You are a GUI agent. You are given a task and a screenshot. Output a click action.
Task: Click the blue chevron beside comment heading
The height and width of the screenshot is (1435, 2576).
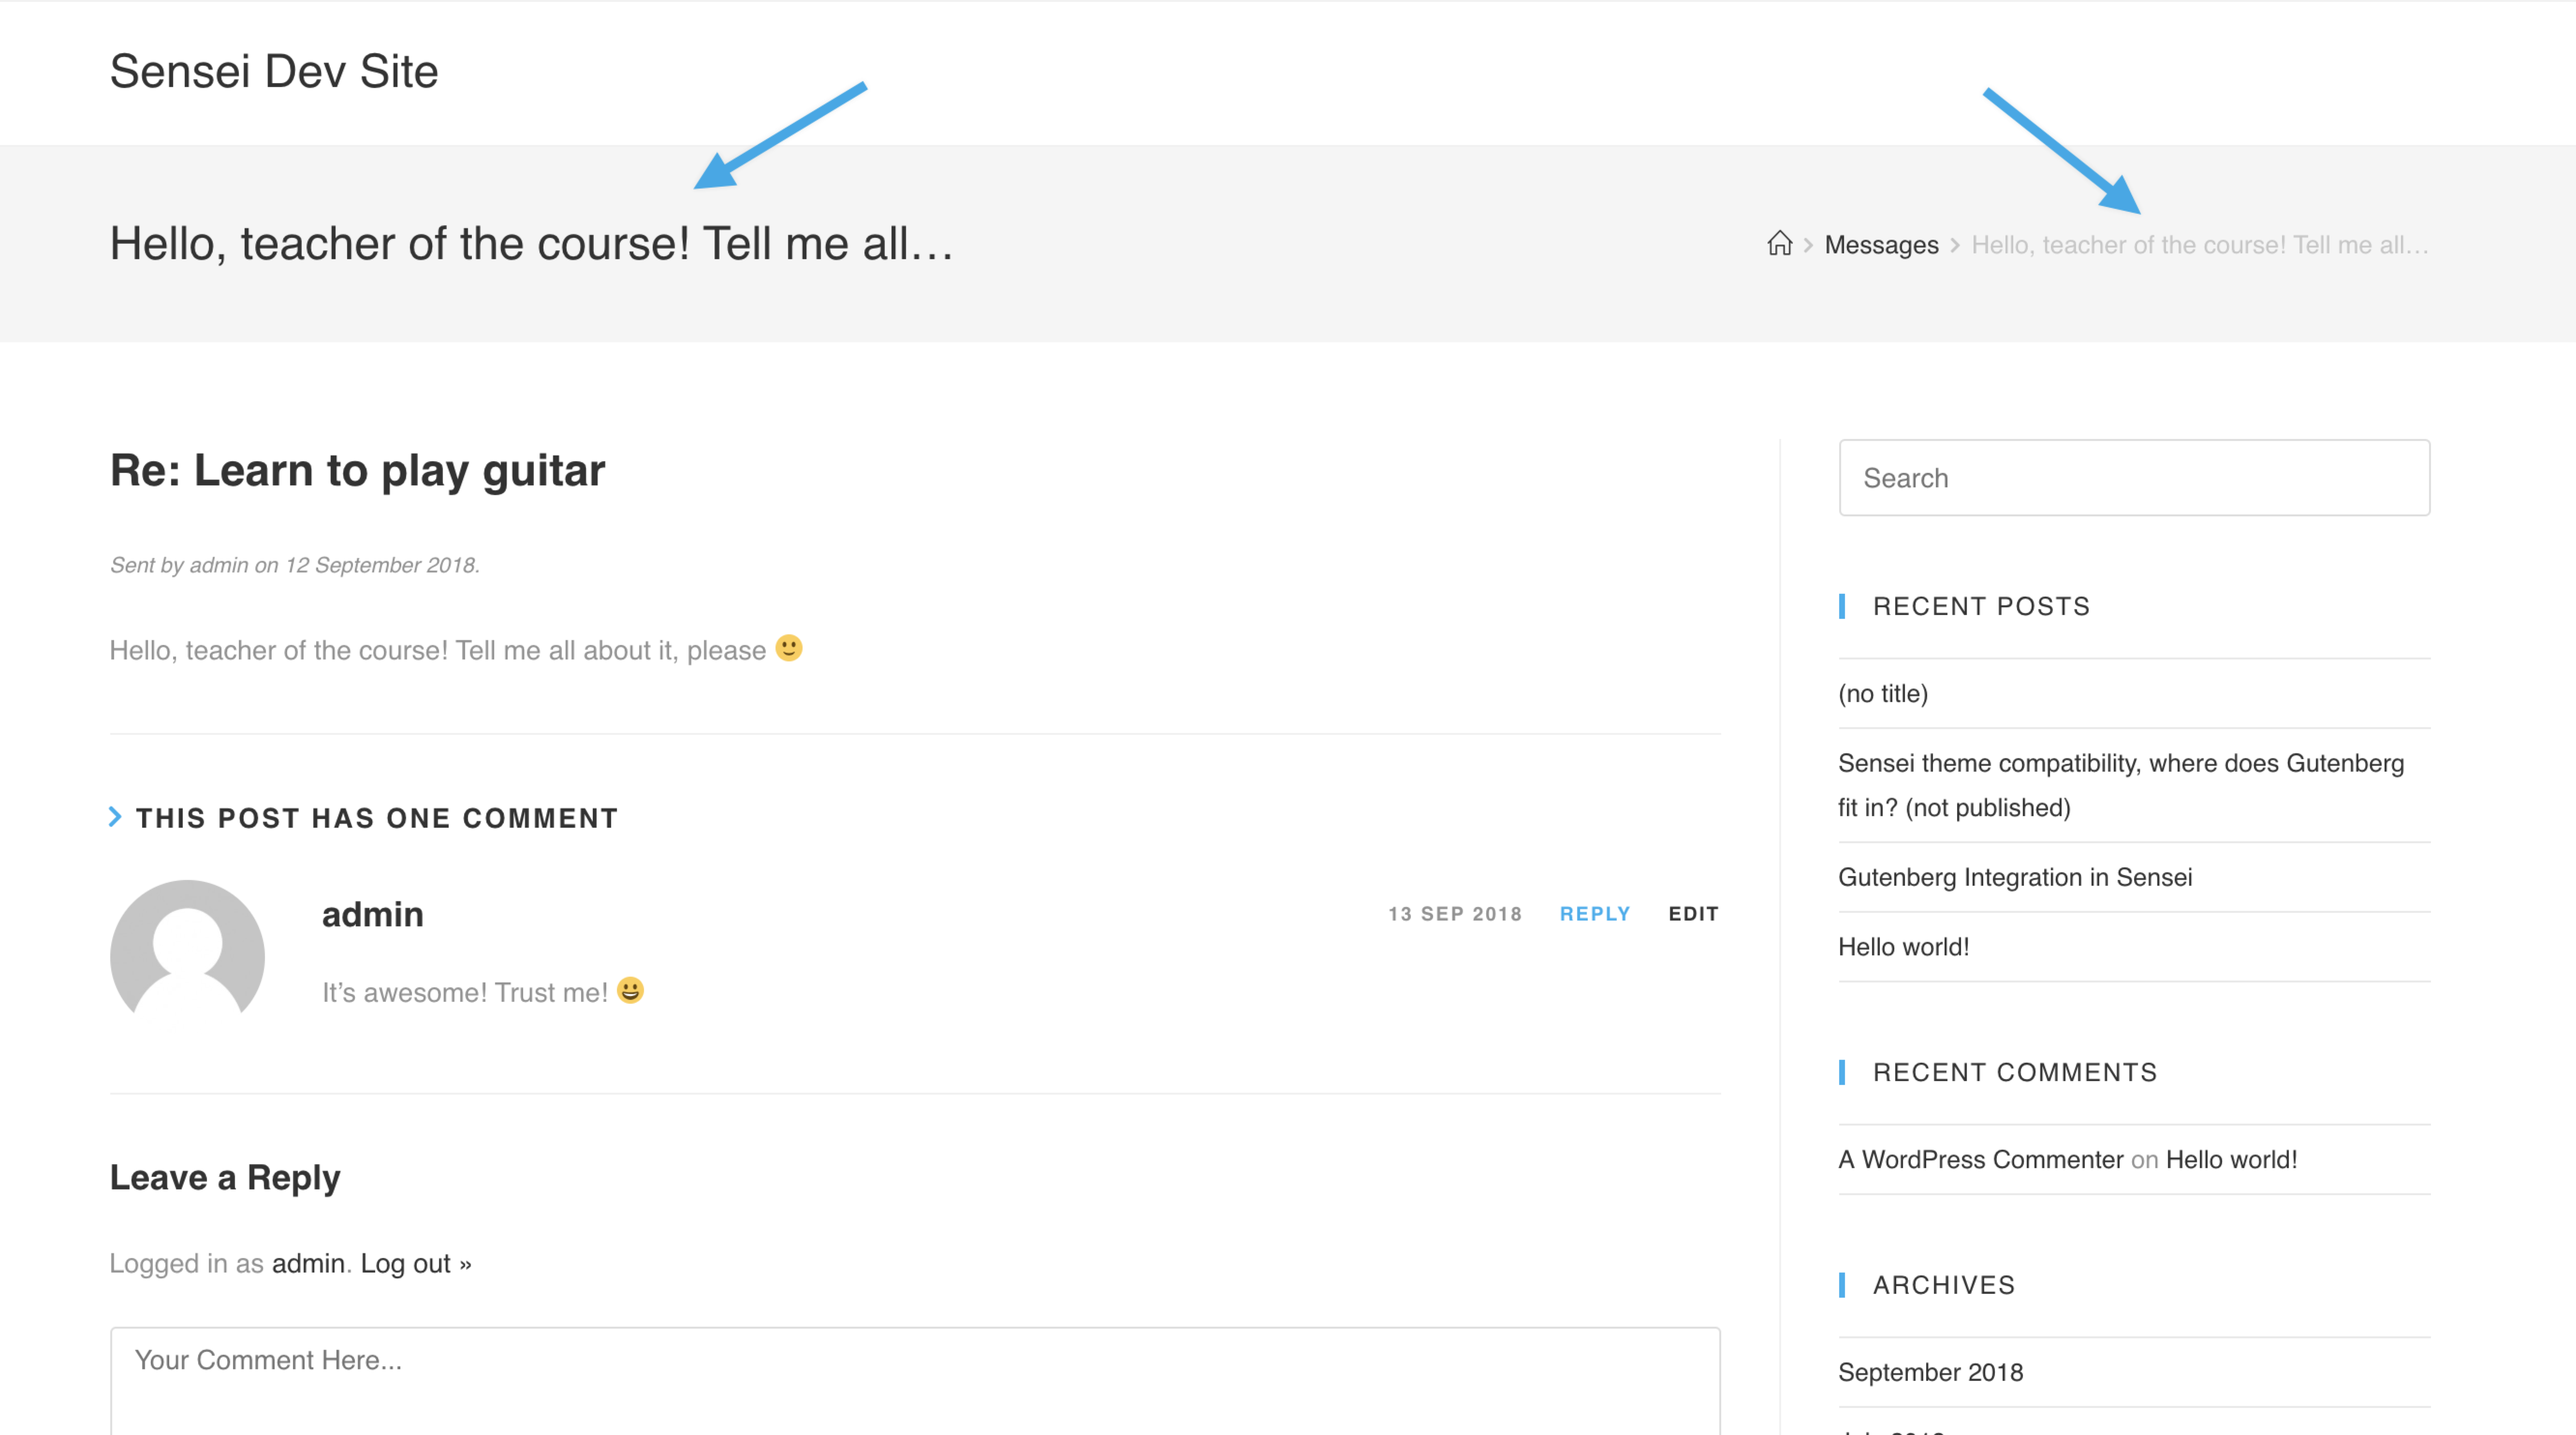[x=115, y=817]
